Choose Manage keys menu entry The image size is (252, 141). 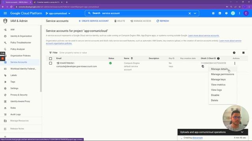coord(218,80)
